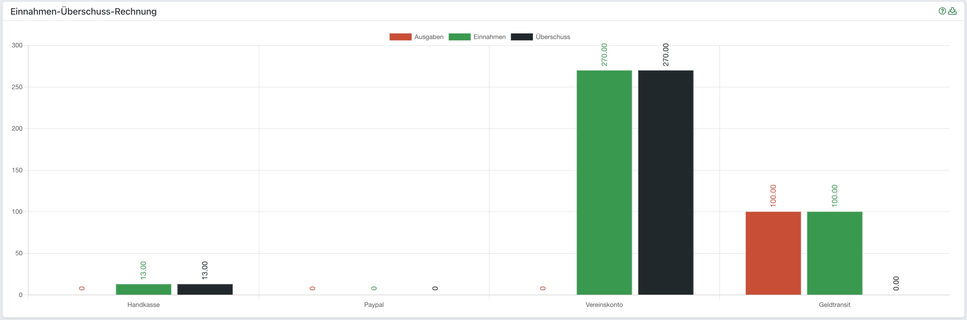This screenshot has width=967, height=320.
Task: Select the dark Handkasse Überschuss bar
Action: (205, 289)
